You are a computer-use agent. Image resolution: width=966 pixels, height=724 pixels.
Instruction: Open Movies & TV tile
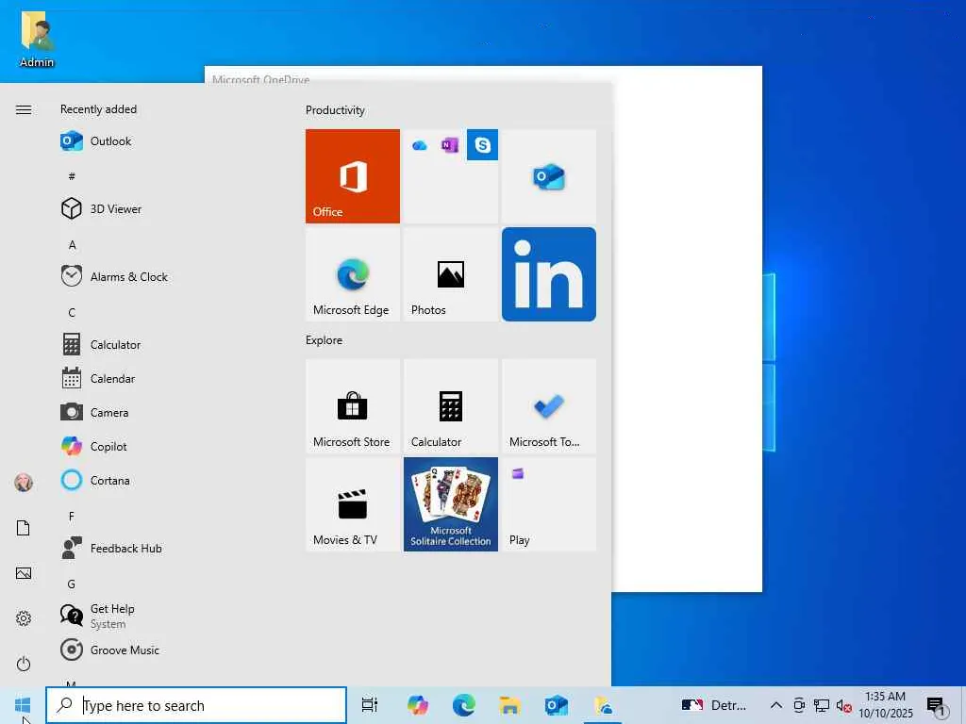[x=353, y=504]
